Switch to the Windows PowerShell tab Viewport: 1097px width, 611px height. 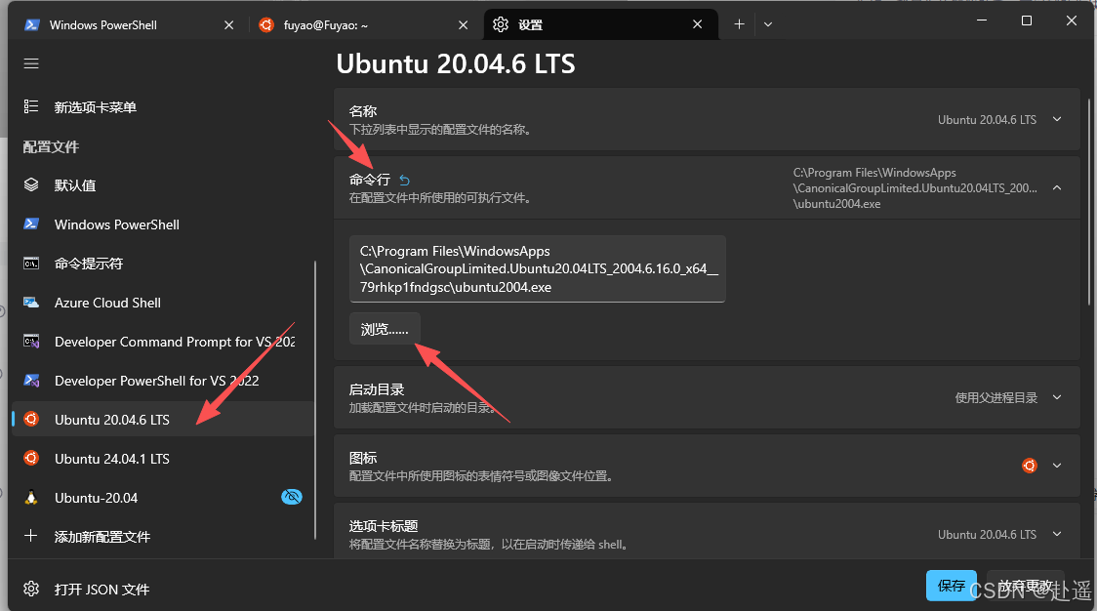coord(128,25)
